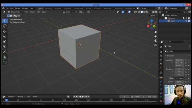Open the viewport Add menu
The height and width of the screenshot is (108, 192).
pyautogui.click(x=38, y=12)
